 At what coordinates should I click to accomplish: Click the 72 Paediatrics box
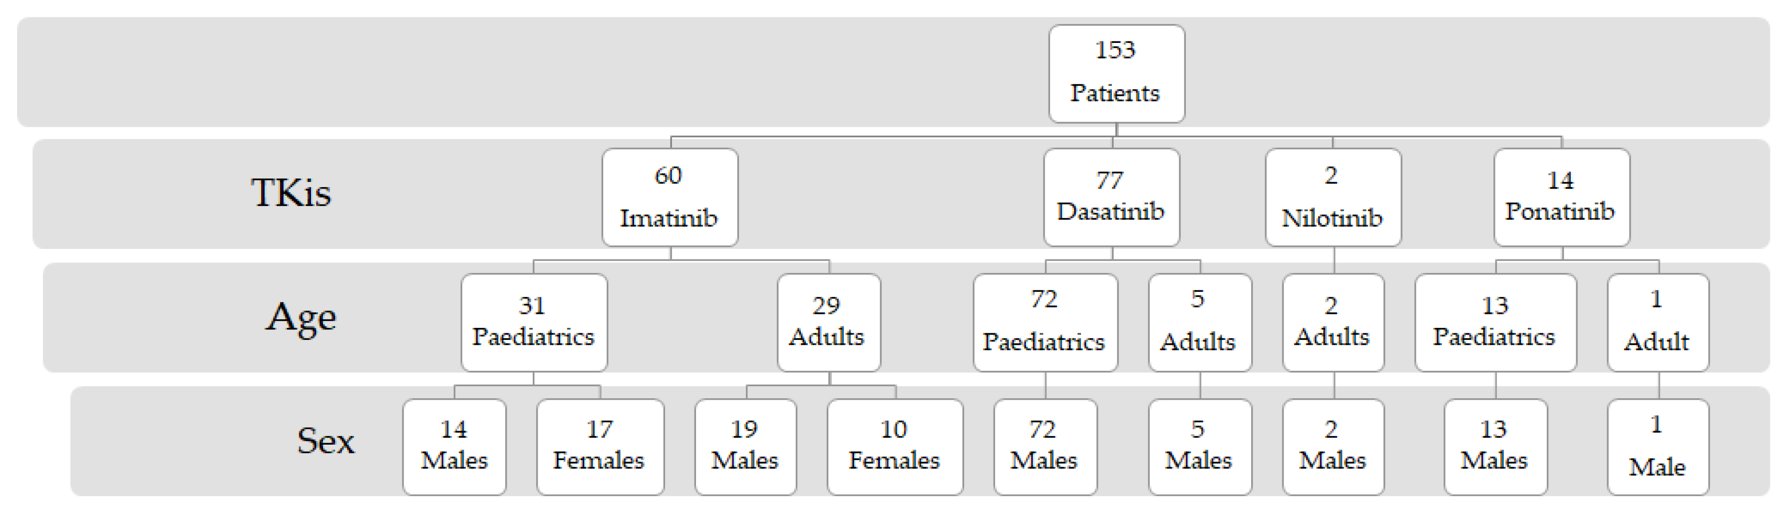1045,322
